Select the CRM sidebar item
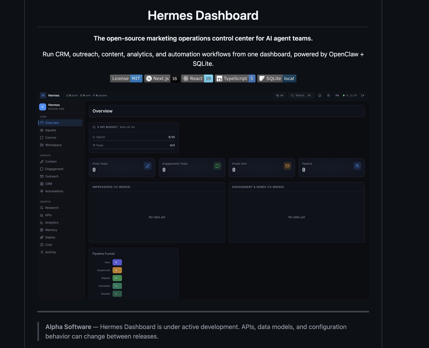 point(48,184)
